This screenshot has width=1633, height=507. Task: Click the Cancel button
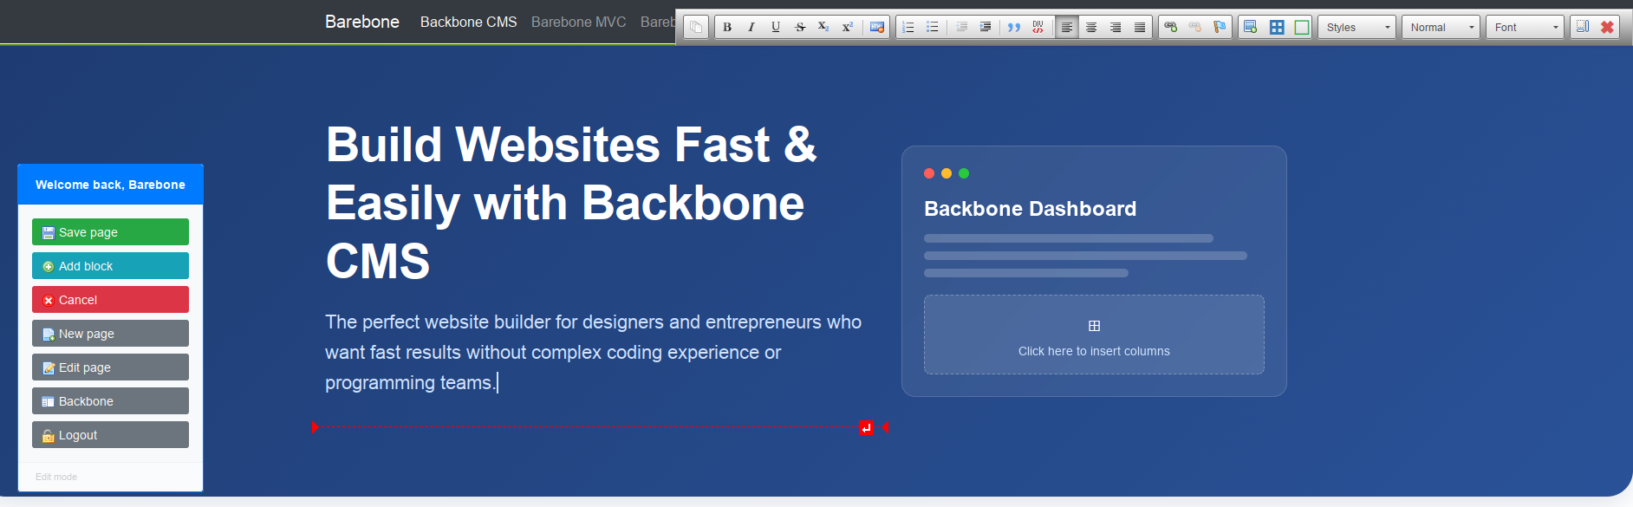[x=110, y=300]
